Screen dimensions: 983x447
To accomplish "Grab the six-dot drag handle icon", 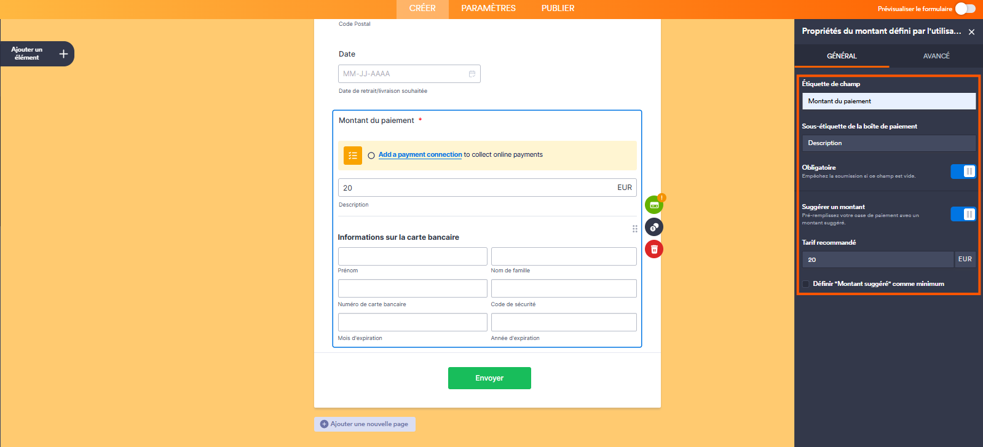I will 635,229.
